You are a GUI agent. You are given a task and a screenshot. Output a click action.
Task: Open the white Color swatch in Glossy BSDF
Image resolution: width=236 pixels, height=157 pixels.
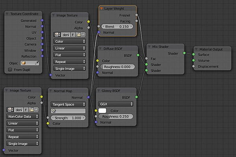(x=102, y=111)
